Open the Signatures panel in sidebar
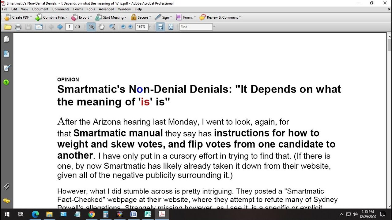Screen dimensions: 392x220 click(x=6, y=68)
